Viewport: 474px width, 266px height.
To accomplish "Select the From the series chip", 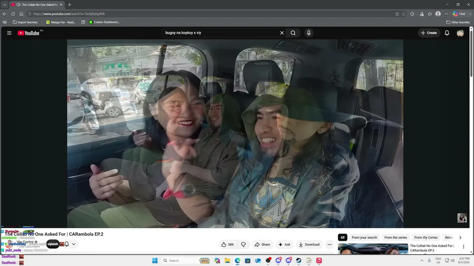I will (x=395, y=238).
